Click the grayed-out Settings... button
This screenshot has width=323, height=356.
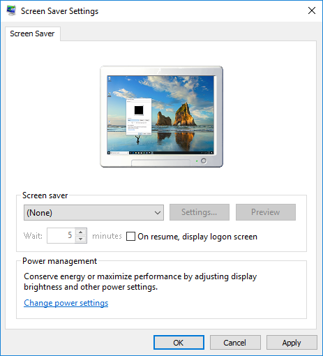[x=200, y=212]
